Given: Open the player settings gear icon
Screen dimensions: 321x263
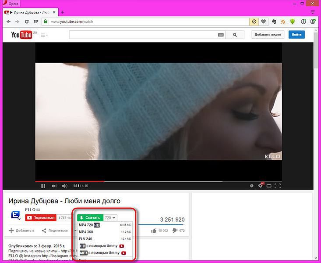Looking at the screenshot, I should (x=260, y=186).
